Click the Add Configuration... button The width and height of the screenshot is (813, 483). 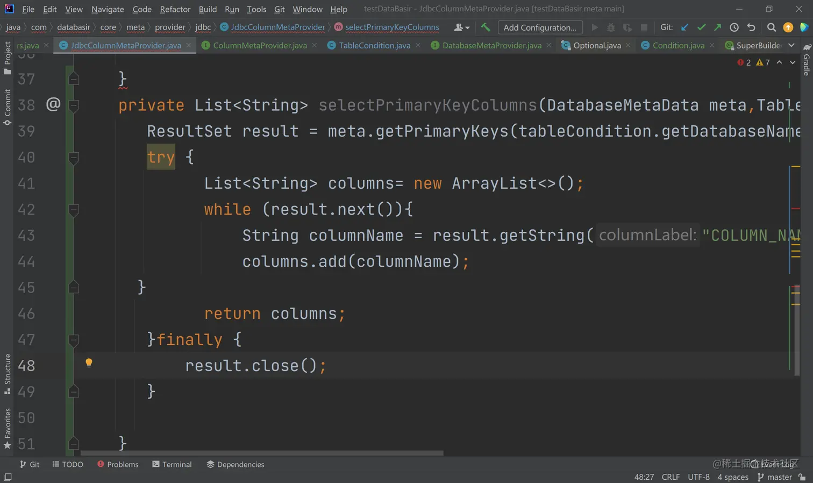540,27
